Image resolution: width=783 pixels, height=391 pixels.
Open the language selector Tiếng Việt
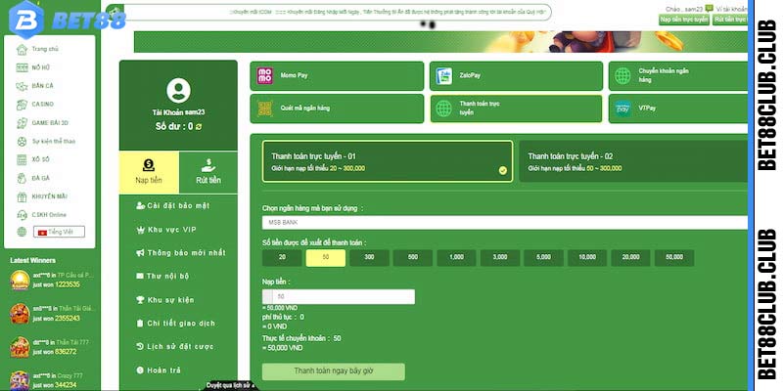pos(59,232)
